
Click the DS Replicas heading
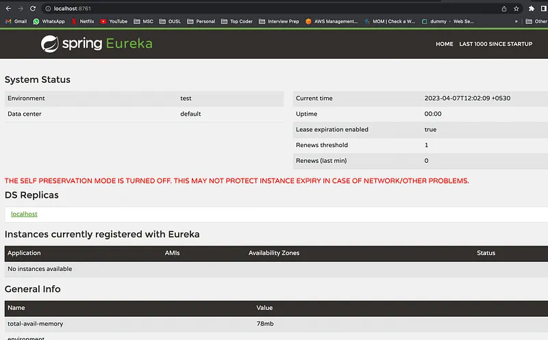[x=32, y=195]
